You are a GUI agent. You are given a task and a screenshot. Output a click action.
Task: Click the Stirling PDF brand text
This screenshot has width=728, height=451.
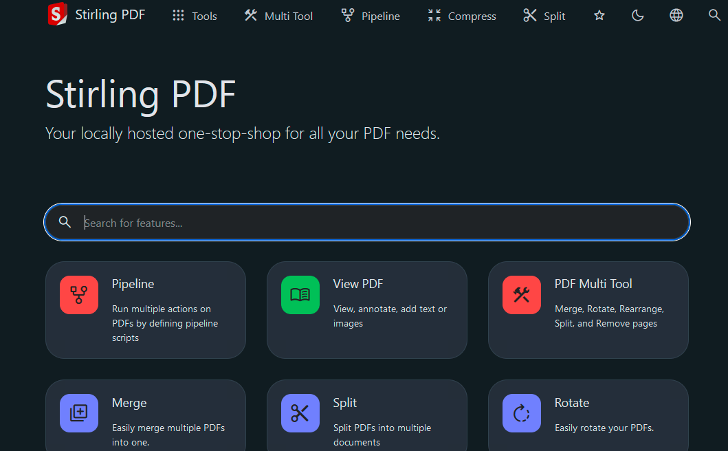coord(110,15)
